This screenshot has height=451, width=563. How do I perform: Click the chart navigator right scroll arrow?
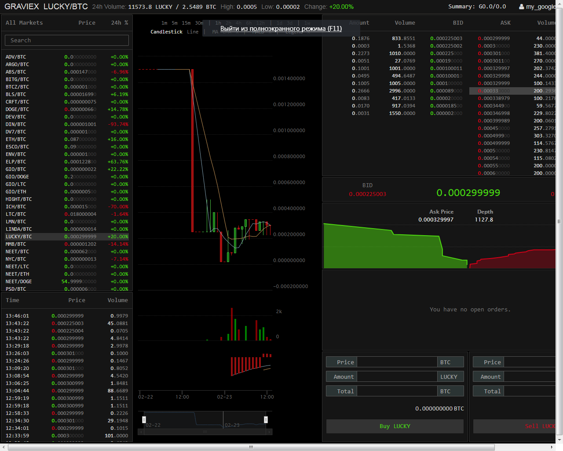(x=270, y=432)
